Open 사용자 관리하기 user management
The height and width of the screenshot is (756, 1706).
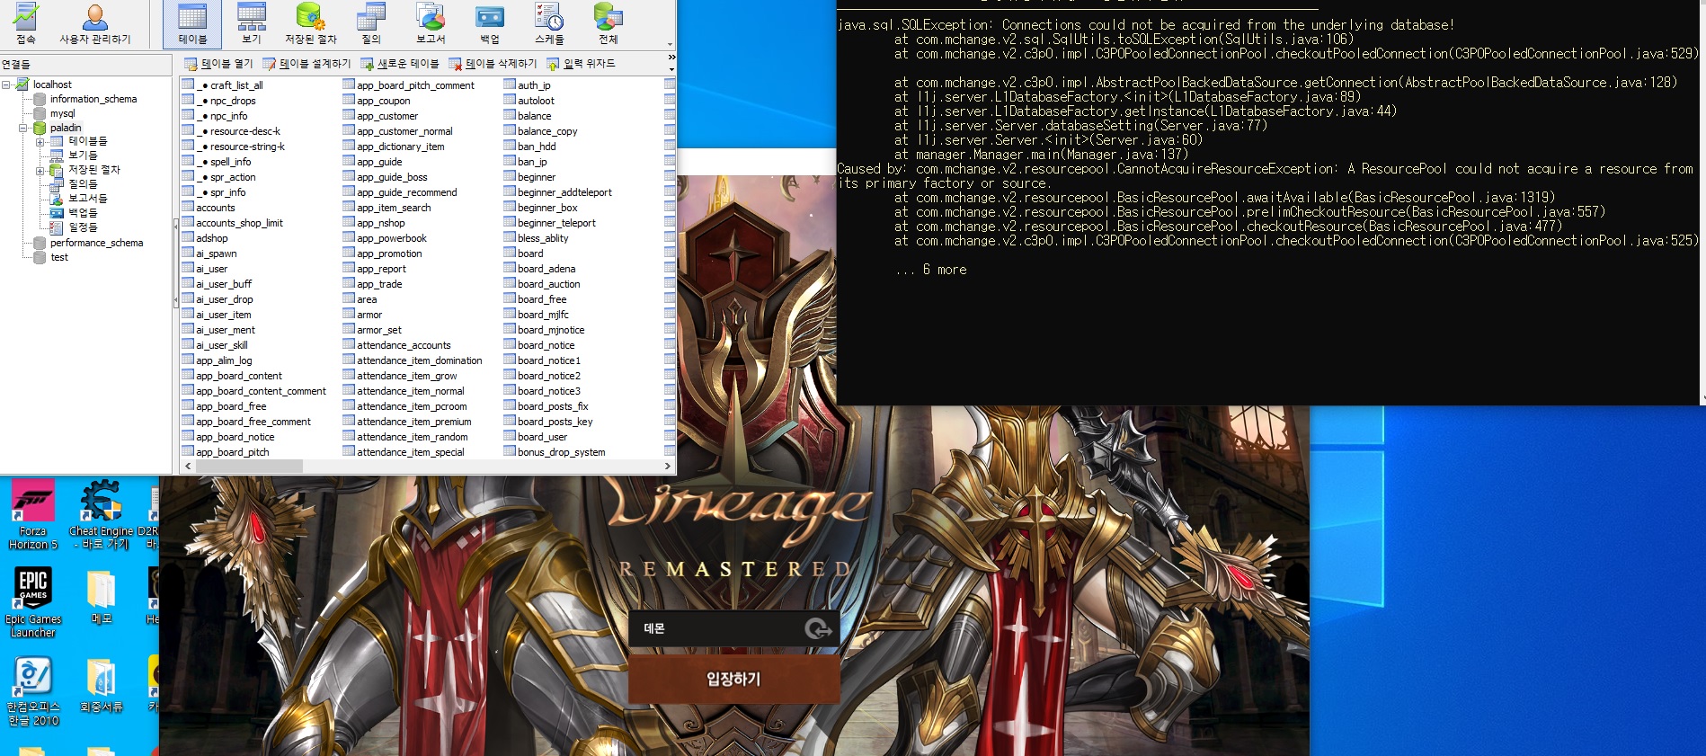pyautogui.click(x=94, y=23)
